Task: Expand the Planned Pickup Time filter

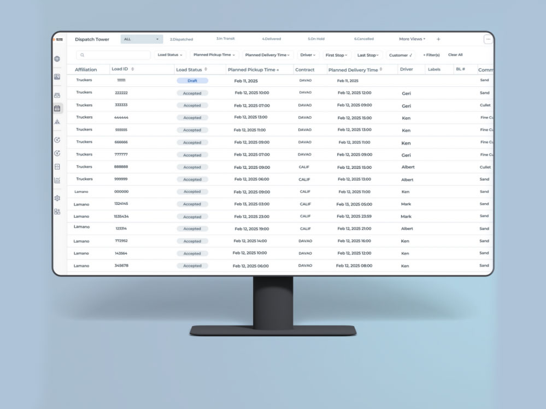Action: coord(214,55)
